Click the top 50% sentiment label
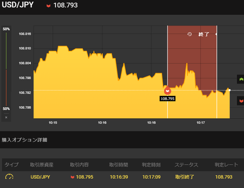The image size is (244, 188). (x=6, y=29)
